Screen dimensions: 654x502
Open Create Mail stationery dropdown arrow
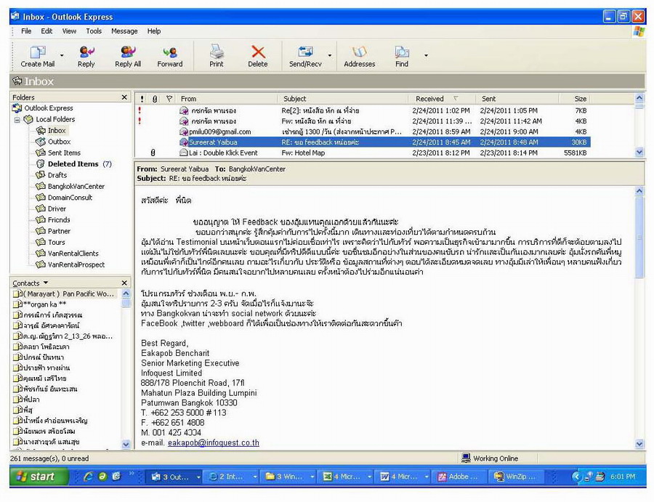tap(62, 55)
